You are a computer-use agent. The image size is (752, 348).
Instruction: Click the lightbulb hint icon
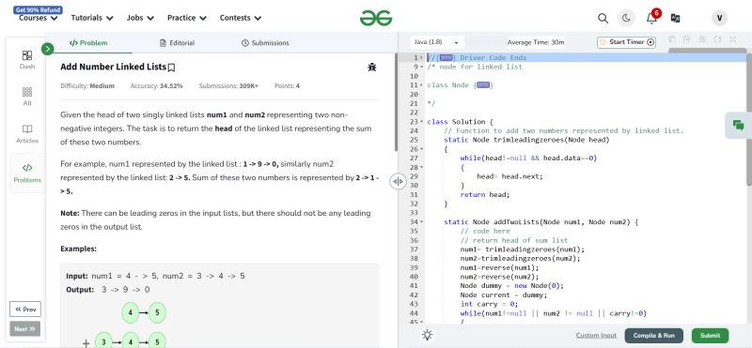(x=428, y=335)
